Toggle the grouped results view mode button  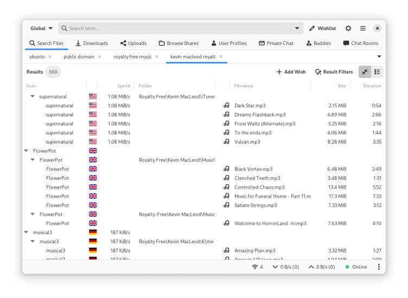pyautogui.click(x=377, y=72)
